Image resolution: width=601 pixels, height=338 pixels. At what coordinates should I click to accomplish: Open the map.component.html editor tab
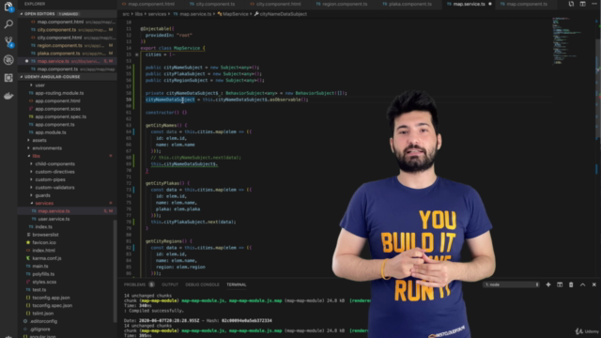[148, 4]
